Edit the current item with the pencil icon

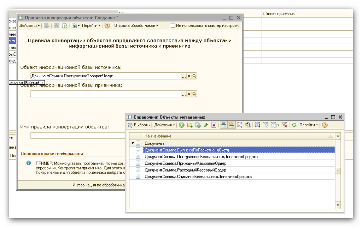click(x=206, y=125)
